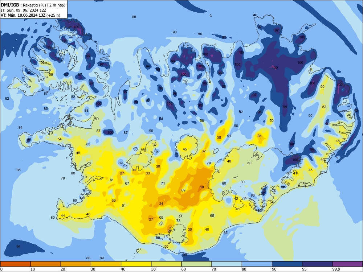Click the humidity value '83' on the map
363x272 pixels.
tap(88, 144)
